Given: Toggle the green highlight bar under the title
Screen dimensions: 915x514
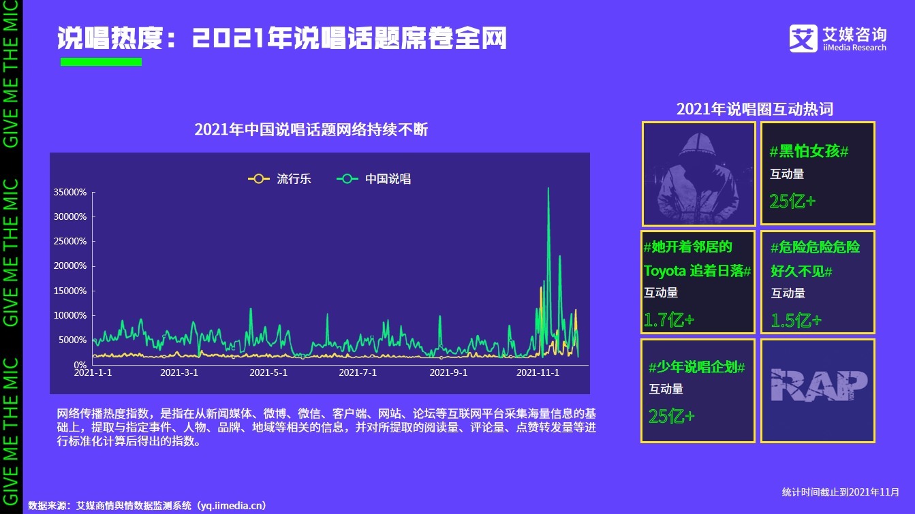Looking at the screenshot, I should click(101, 61).
